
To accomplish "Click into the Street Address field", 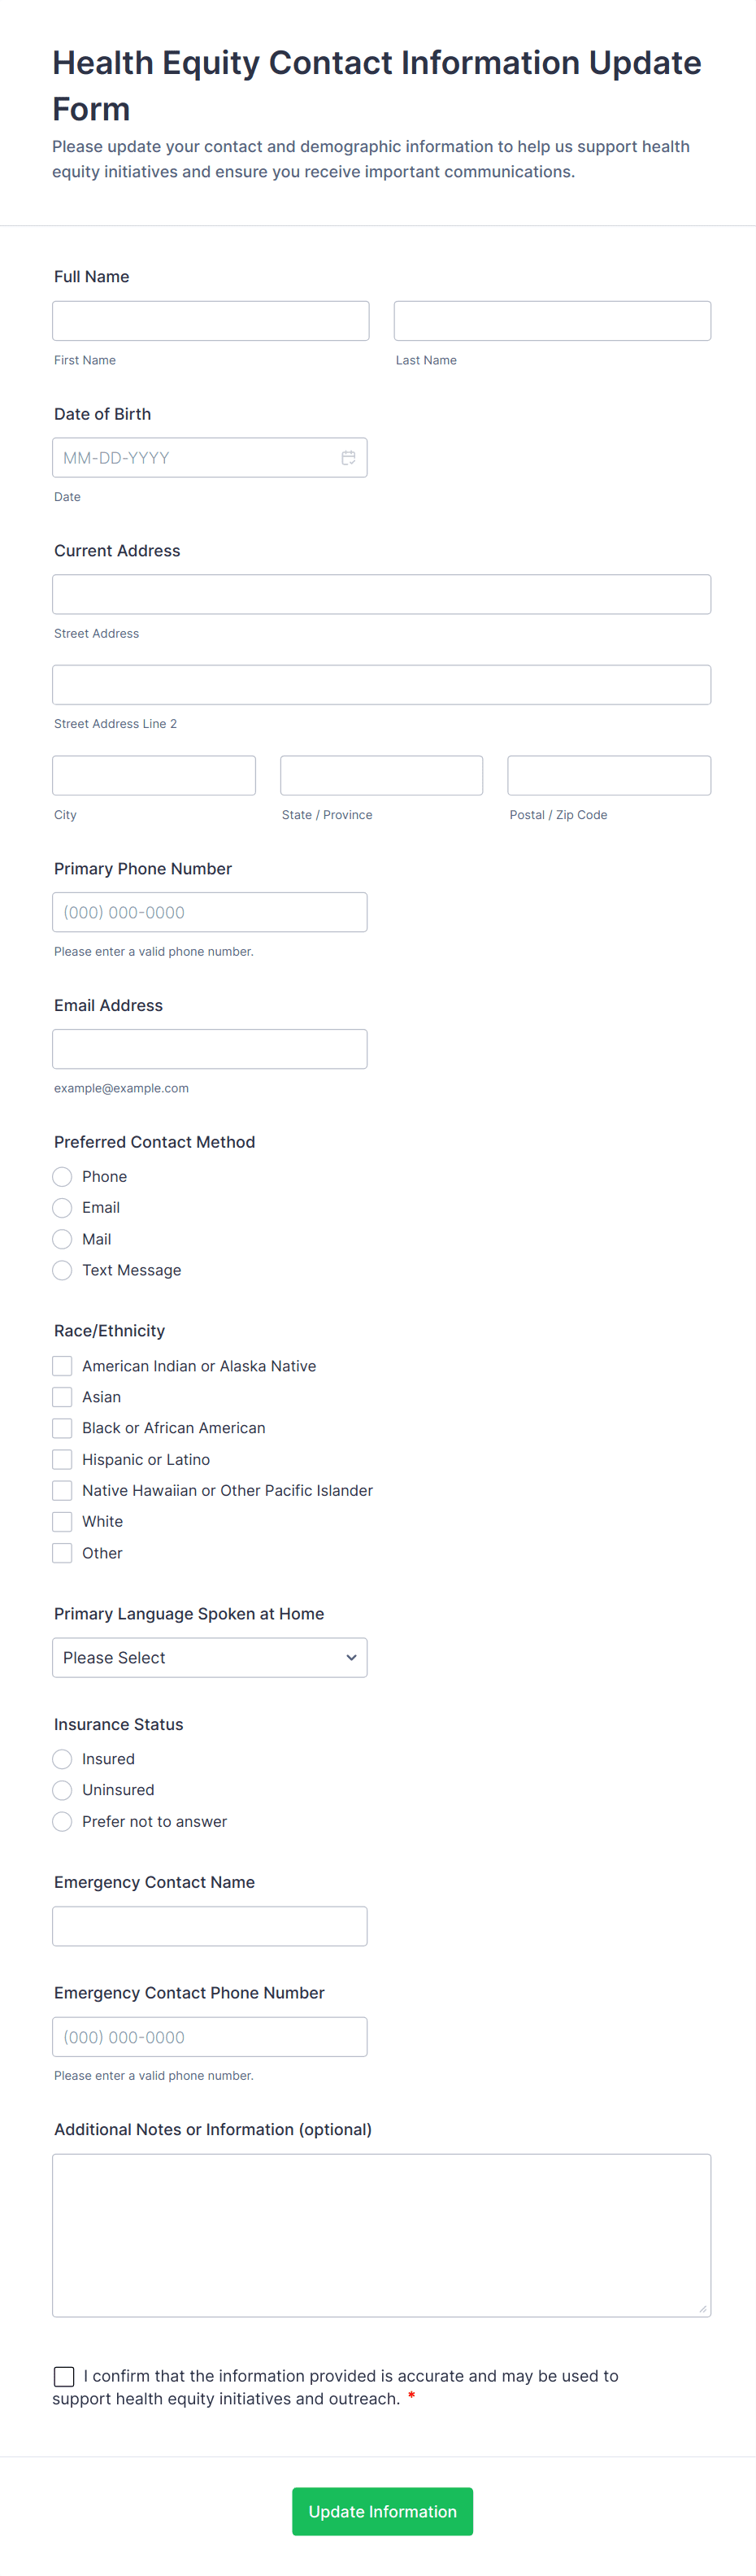I will 381,594.
